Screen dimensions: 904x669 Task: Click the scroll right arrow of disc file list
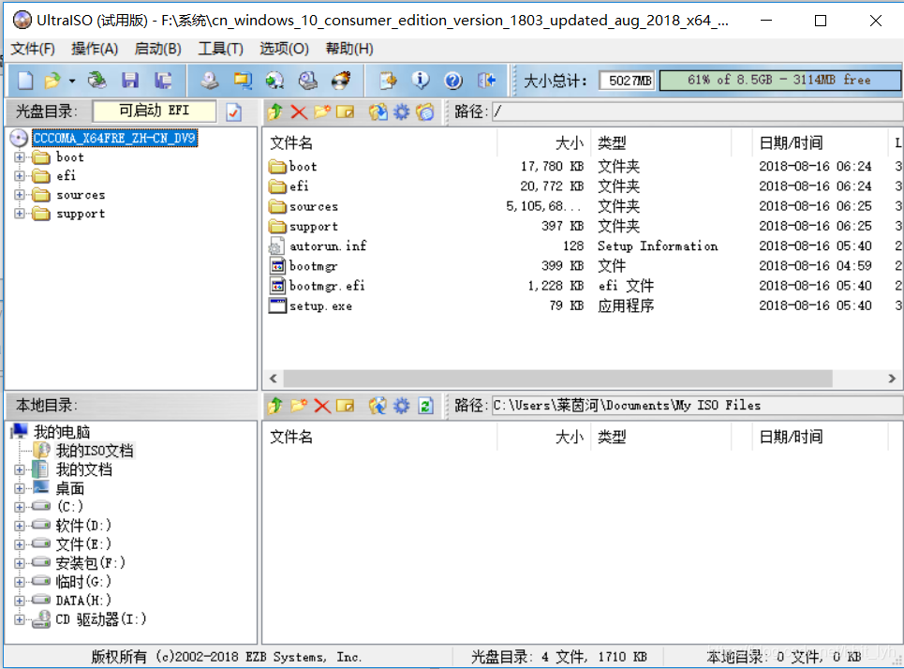[891, 379]
